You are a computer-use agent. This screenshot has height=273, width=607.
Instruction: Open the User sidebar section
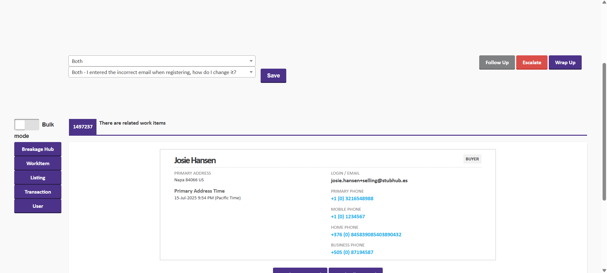38,206
